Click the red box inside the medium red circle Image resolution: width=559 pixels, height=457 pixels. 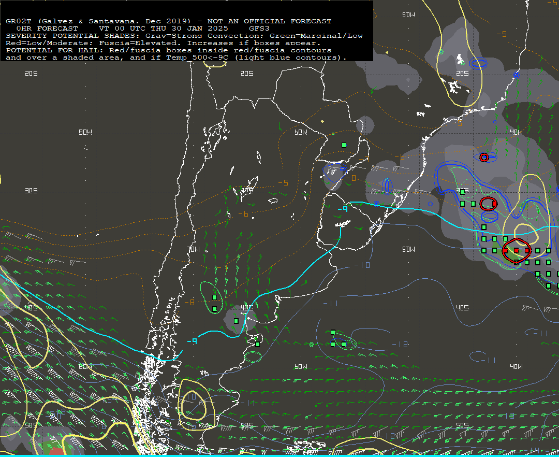click(494, 203)
